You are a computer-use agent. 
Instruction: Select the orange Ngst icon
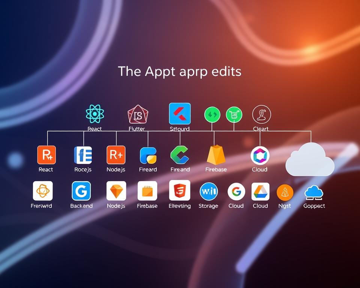285,191
